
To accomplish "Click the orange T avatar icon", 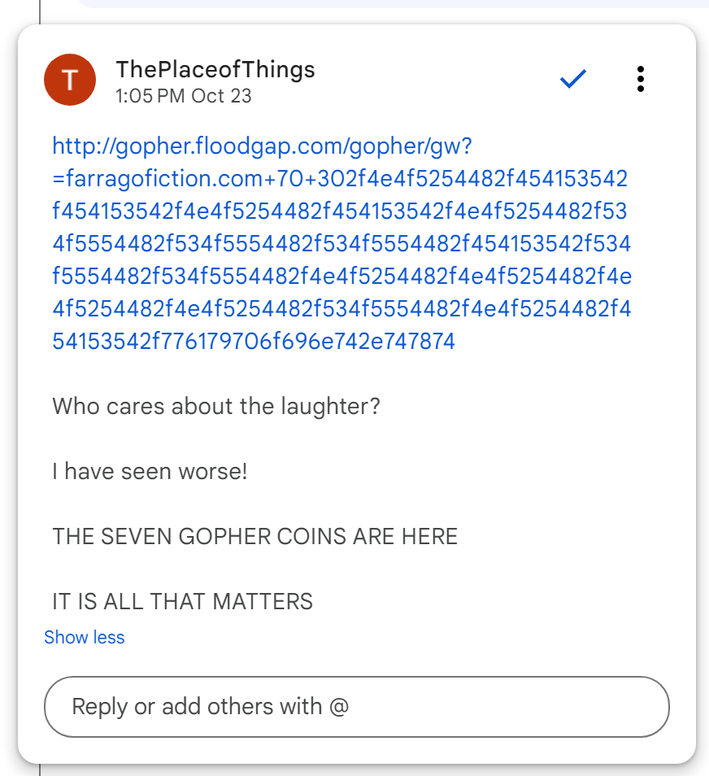I will tap(70, 80).
